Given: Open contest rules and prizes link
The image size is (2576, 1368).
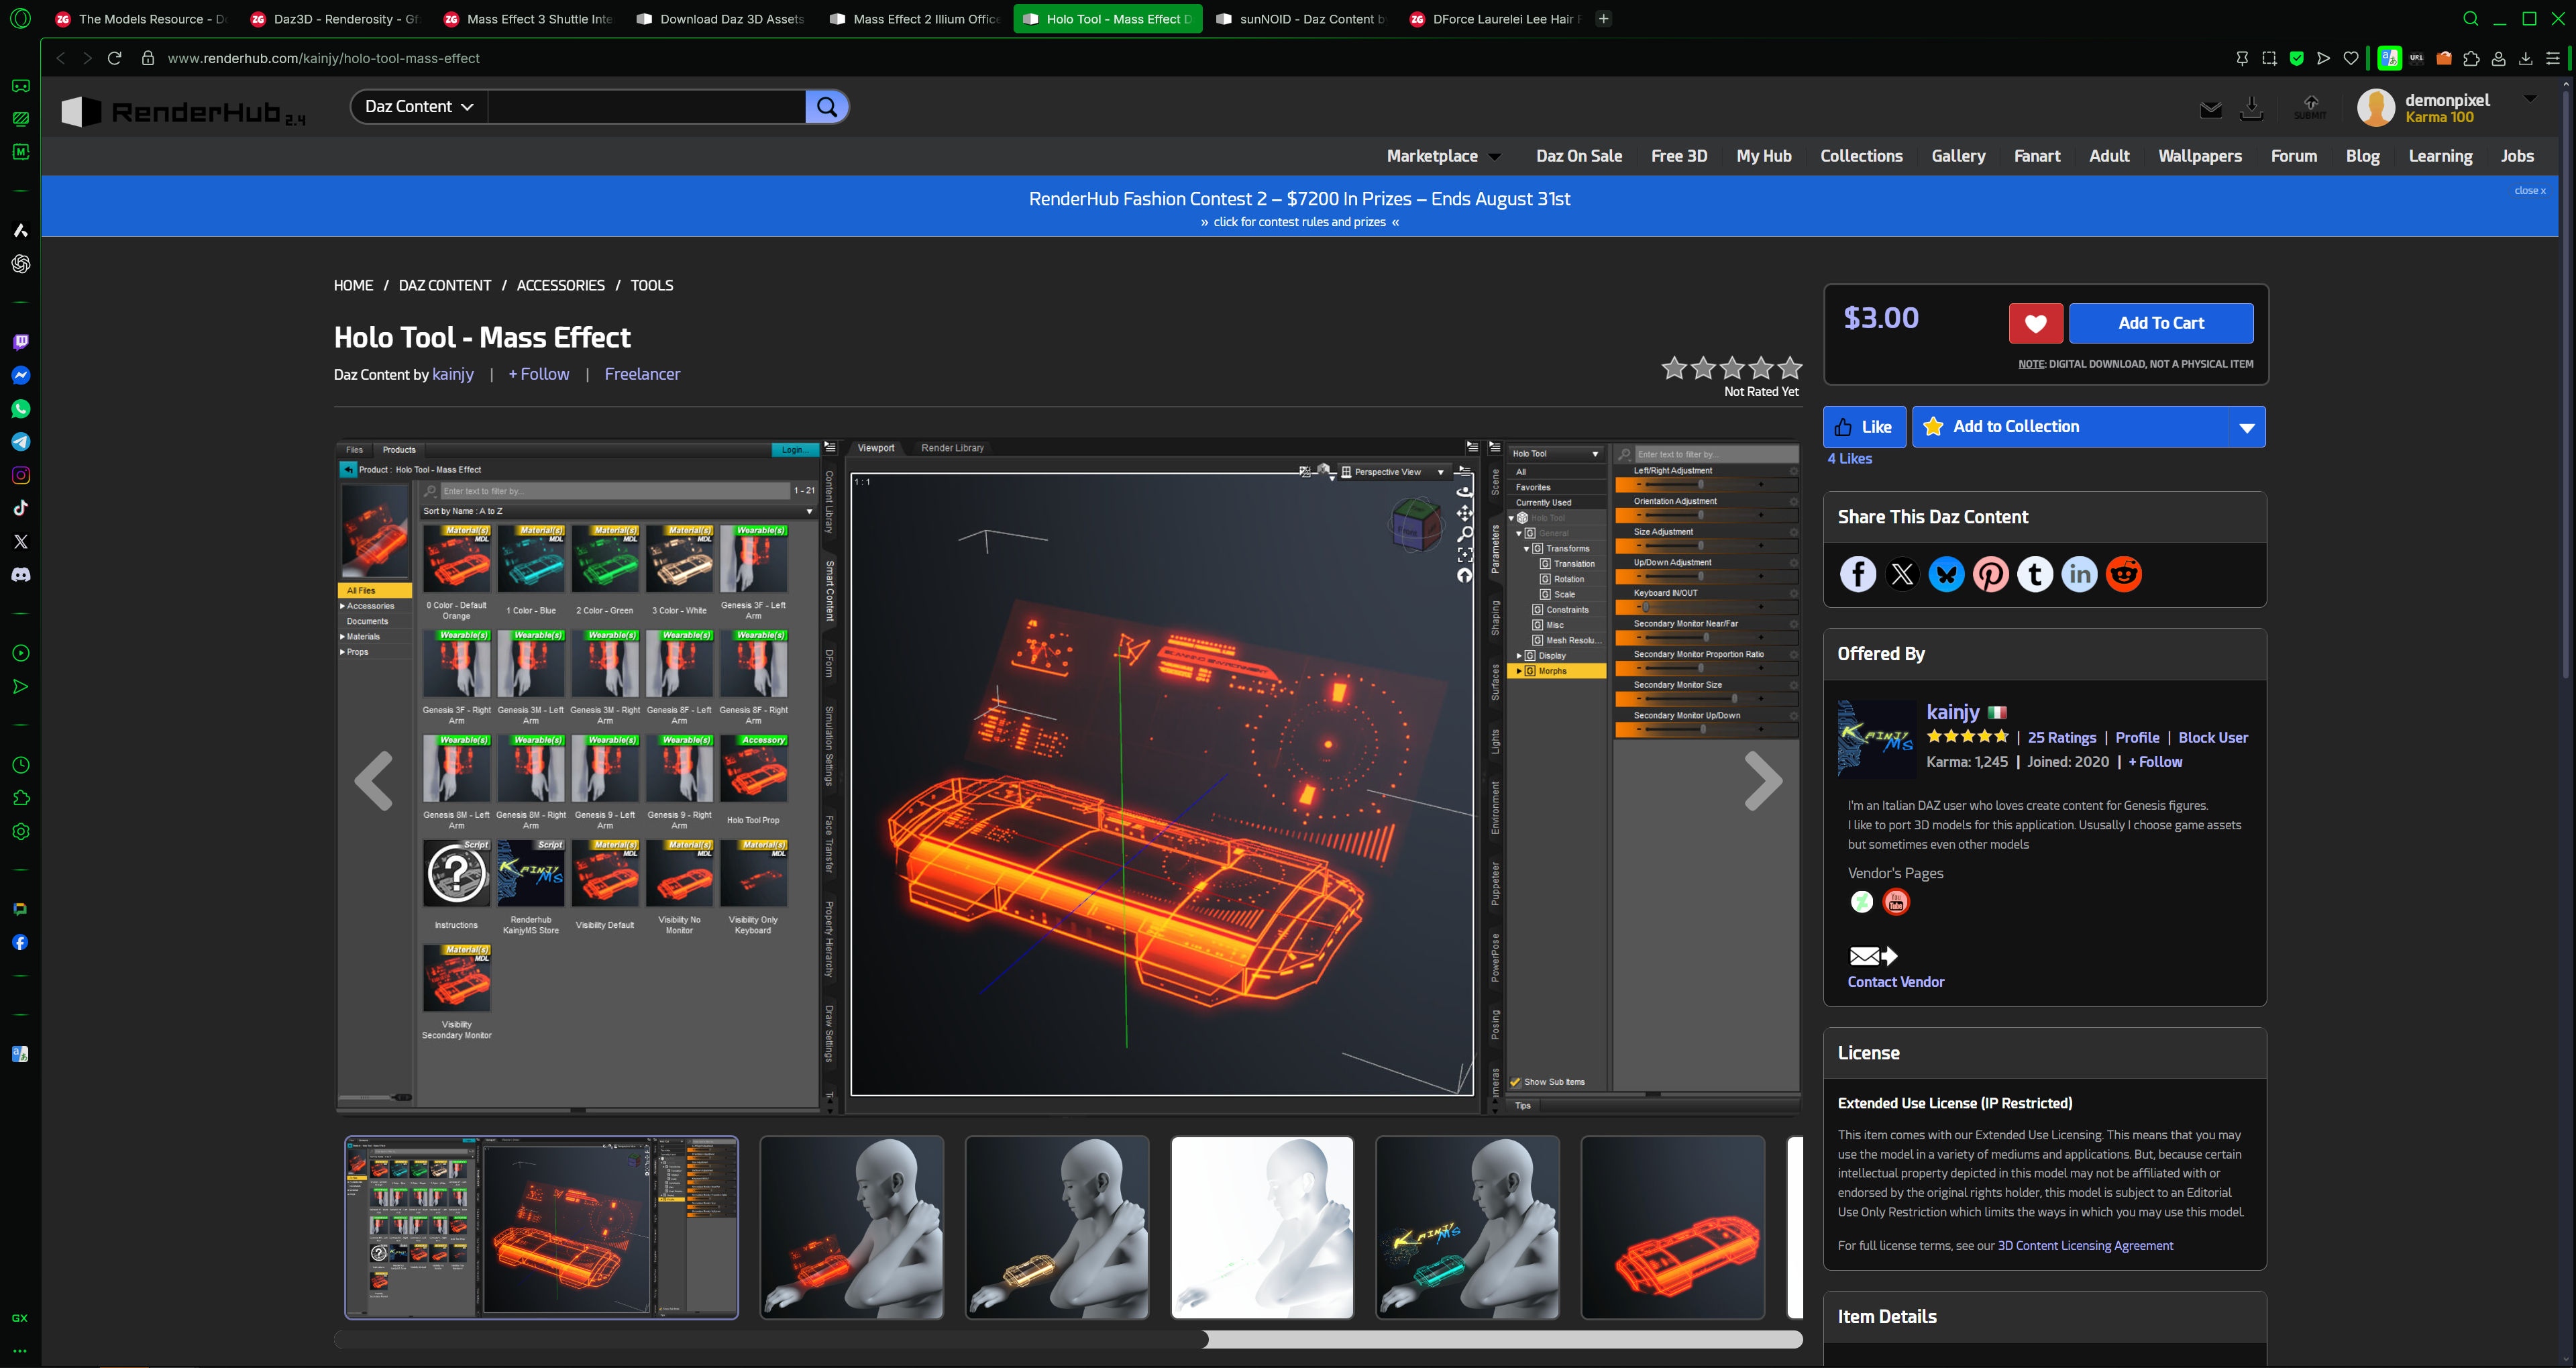Looking at the screenshot, I should pyautogui.click(x=1299, y=222).
